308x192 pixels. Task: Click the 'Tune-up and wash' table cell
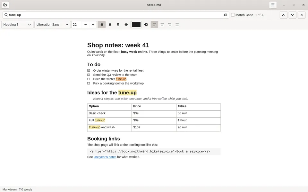[109, 128]
